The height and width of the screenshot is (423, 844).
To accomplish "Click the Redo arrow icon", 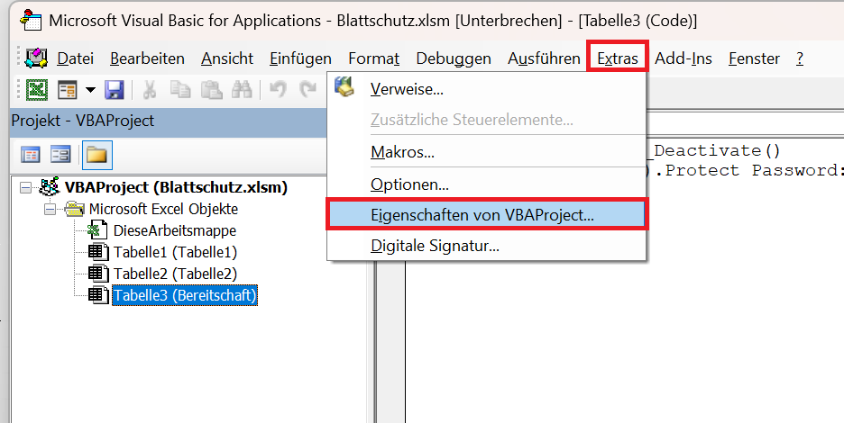I will pos(308,90).
